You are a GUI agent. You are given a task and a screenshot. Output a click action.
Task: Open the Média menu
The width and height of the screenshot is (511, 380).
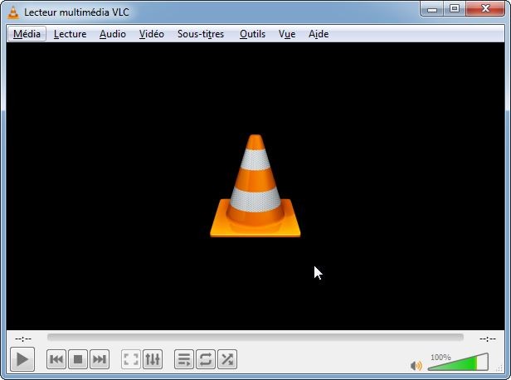click(27, 34)
